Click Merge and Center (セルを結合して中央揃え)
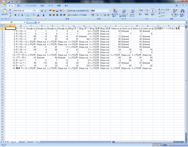The height and width of the screenshot is (147, 188). click(78, 15)
